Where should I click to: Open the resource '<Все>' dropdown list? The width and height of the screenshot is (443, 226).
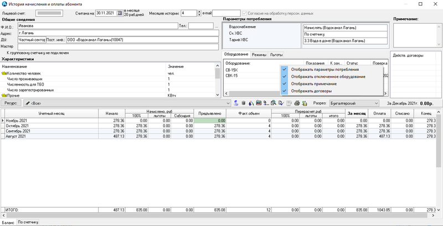[x=228, y=103]
